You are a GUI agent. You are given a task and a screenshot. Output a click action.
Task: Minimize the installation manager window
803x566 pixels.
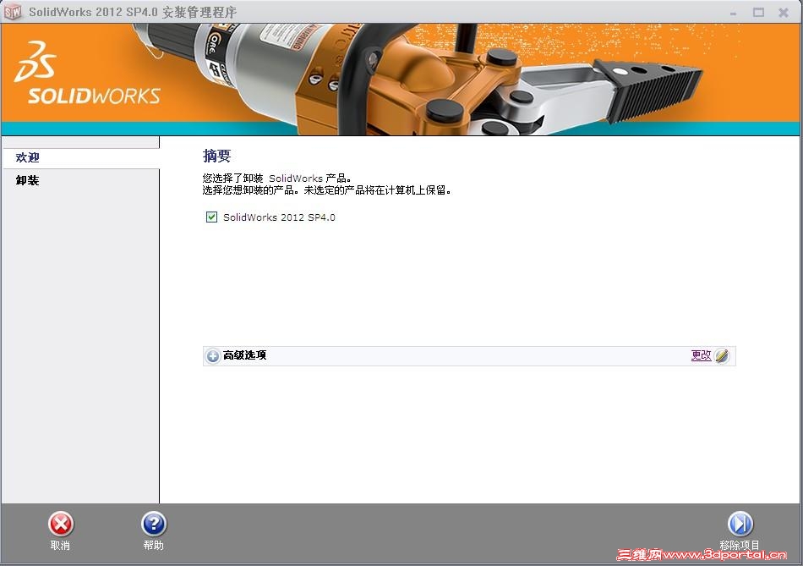[x=734, y=13]
